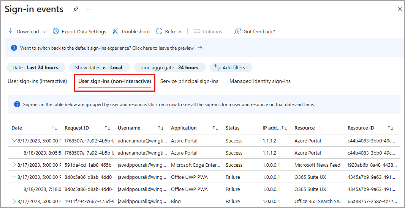Click Add filters button
Viewport: 405px width, 208px height.
tap(231, 67)
